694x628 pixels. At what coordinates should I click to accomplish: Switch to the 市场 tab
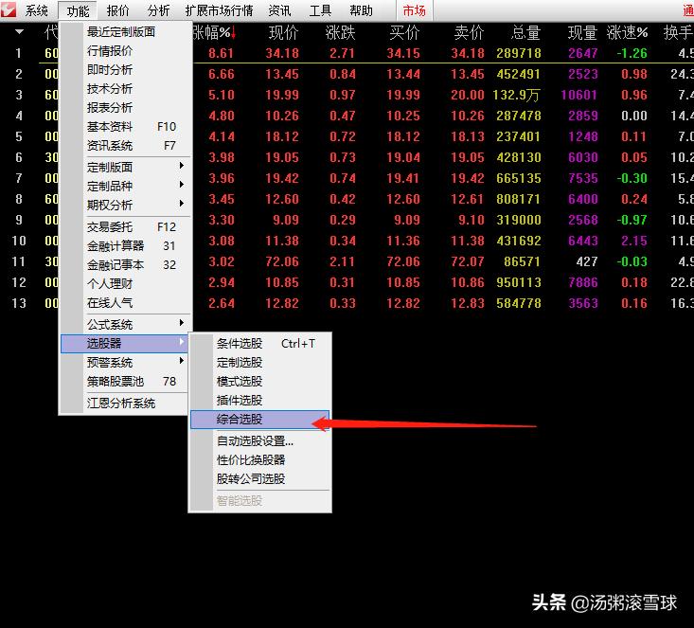pos(415,10)
